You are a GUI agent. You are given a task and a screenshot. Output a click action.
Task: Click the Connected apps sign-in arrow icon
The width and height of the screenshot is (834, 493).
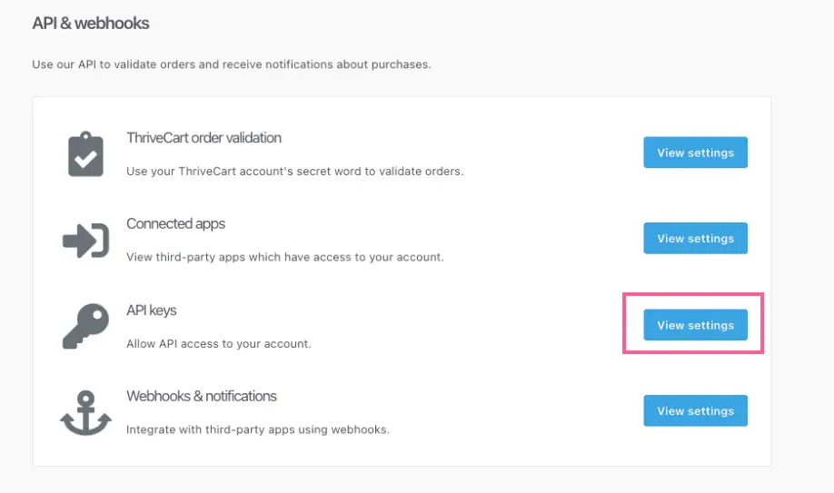coord(85,241)
